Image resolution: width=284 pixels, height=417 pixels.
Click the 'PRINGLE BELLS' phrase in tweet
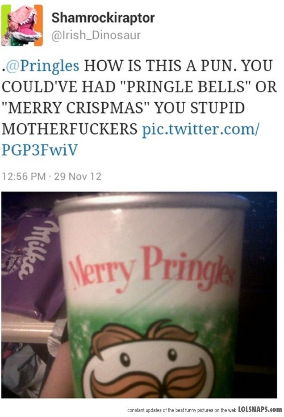185,87
